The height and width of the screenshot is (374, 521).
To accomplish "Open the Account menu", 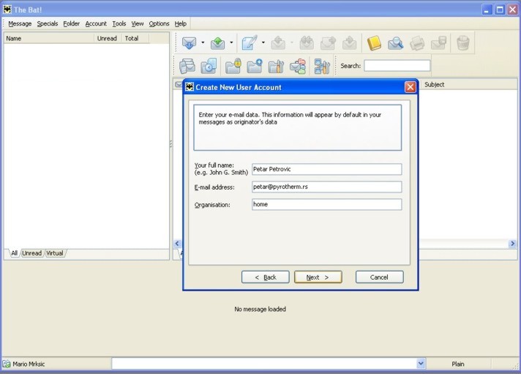I will [96, 23].
